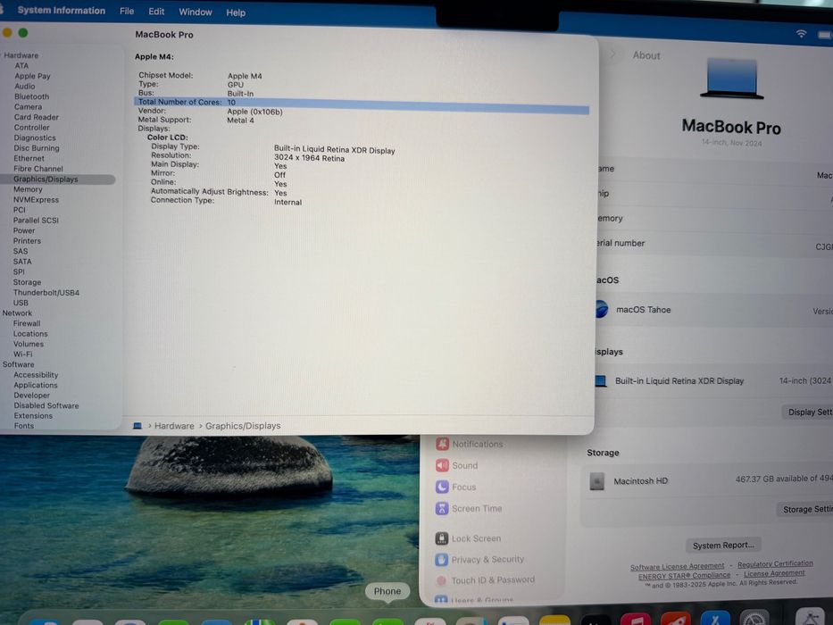Select Firewall under Network
Viewport: 833px width, 625px height.
pos(27,323)
